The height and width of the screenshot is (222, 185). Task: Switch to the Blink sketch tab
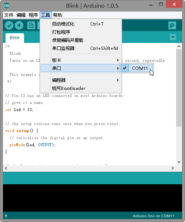[x=15, y=38]
